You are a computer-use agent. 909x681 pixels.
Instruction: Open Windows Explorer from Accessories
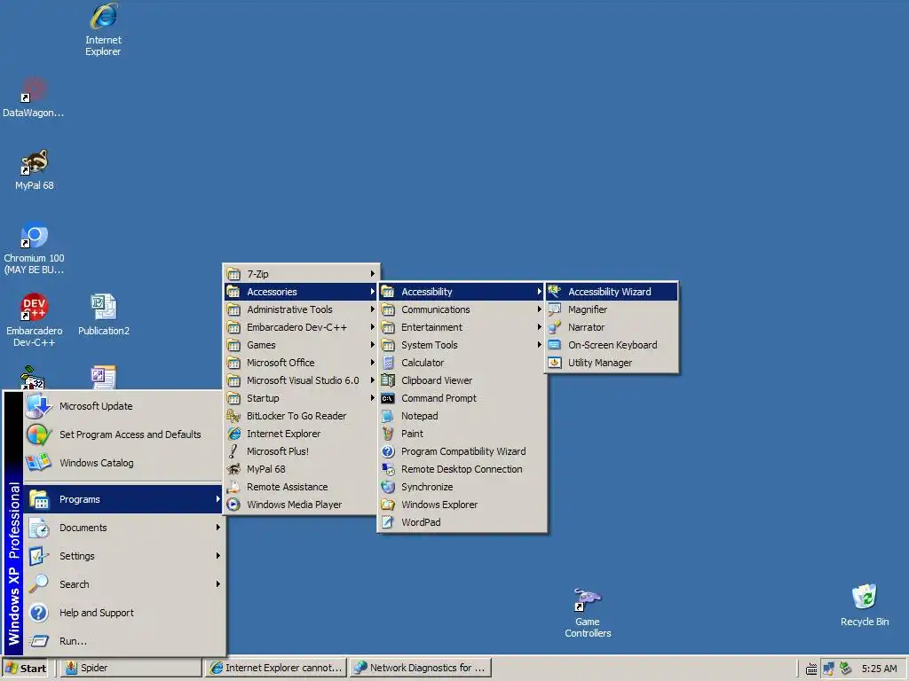tap(462, 505)
